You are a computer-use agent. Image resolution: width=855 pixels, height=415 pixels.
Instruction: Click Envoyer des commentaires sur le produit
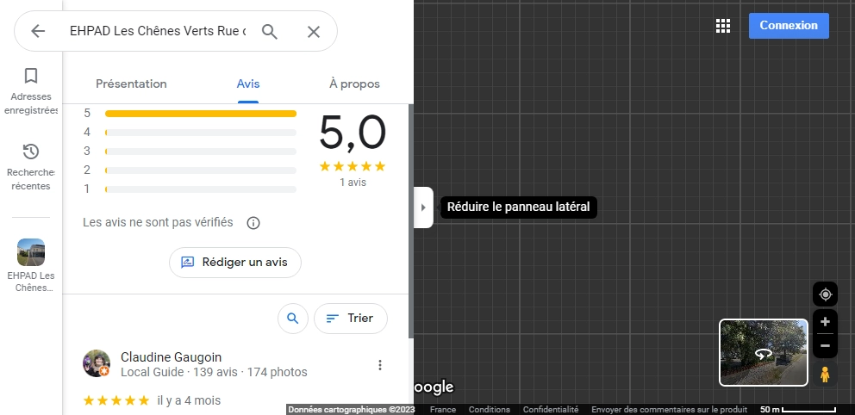669,410
